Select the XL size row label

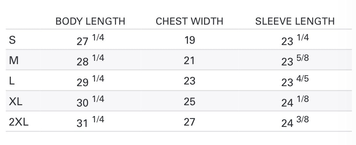click(x=16, y=102)
